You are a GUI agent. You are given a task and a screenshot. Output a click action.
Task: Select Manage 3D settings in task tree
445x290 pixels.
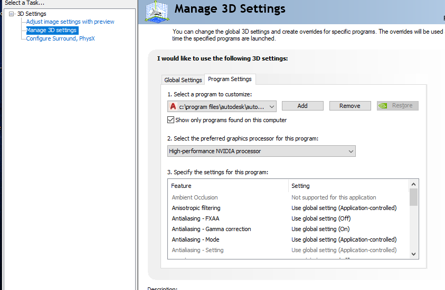[51, 30]
